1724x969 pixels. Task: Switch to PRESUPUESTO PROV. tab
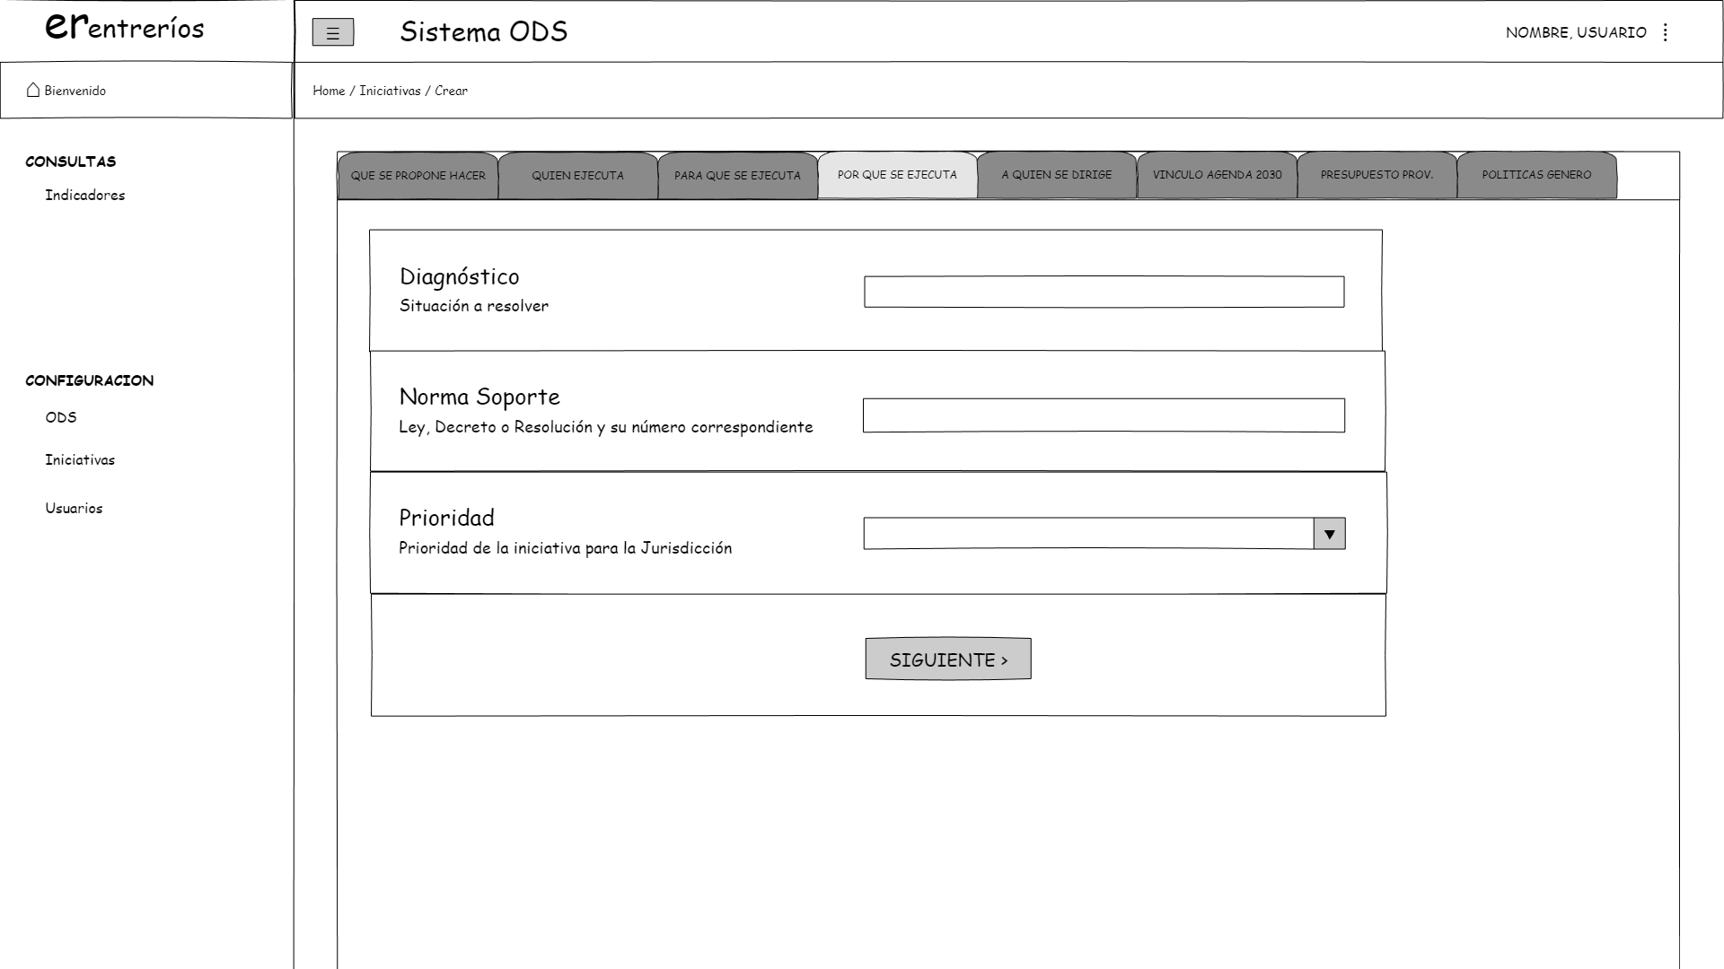[1377, 175]
